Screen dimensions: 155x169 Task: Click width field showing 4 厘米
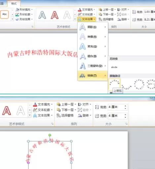click(118, 116)
